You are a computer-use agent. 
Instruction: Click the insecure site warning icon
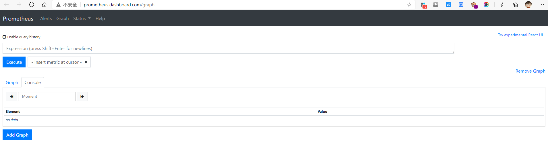point(58,5)
